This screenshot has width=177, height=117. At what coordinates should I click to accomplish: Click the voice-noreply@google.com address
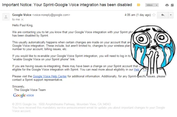click(51, 15)
